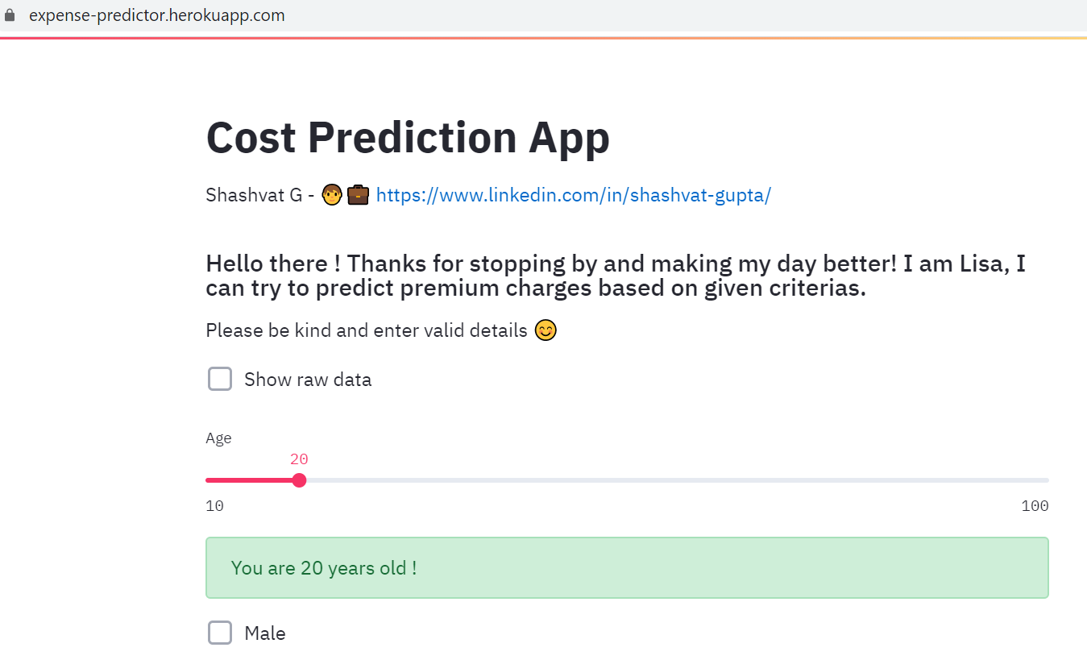Click the Cost Prediction App heading
Viewport: 1087px width, 660px height.
point(408,137)
